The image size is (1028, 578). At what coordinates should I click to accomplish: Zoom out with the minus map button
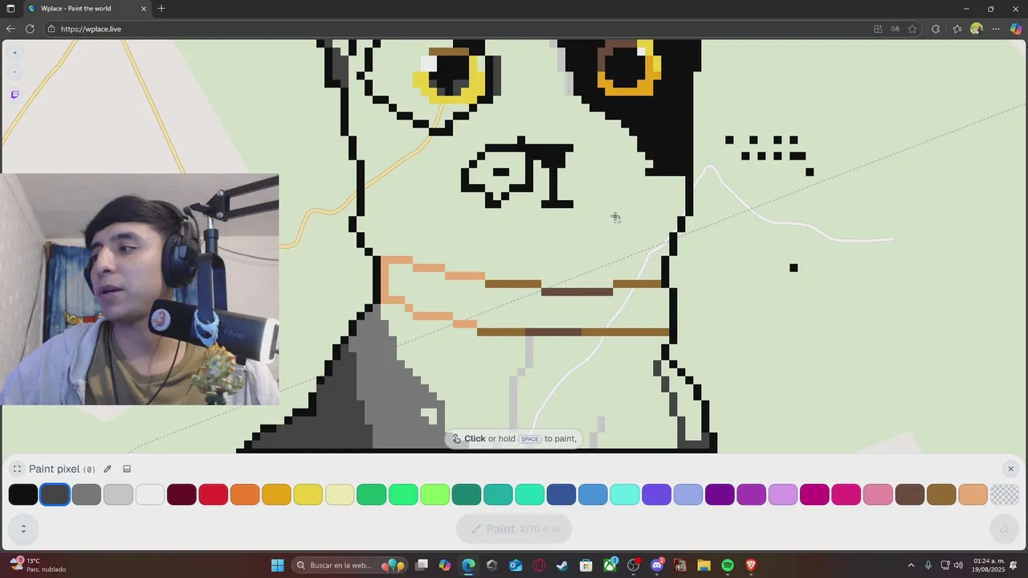point(14,72)
